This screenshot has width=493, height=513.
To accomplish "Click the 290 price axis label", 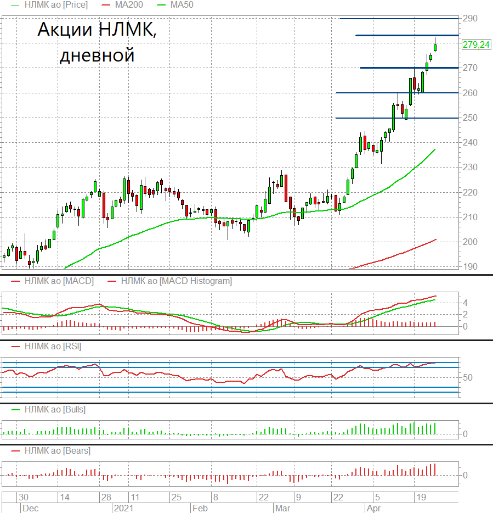I will coord(470,18).
